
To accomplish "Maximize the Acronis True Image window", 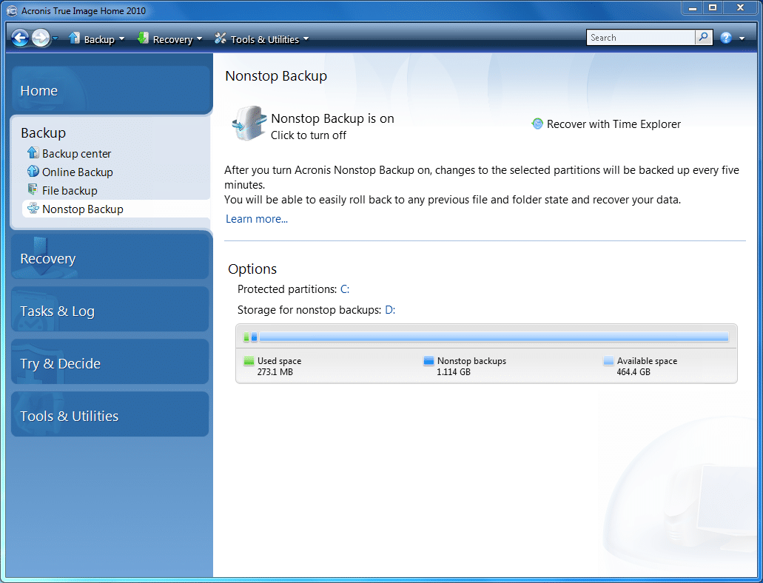I will [713, 8].
